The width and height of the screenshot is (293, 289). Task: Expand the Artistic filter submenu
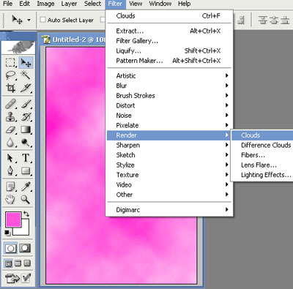pyautogui.click(x=169, y=75)
